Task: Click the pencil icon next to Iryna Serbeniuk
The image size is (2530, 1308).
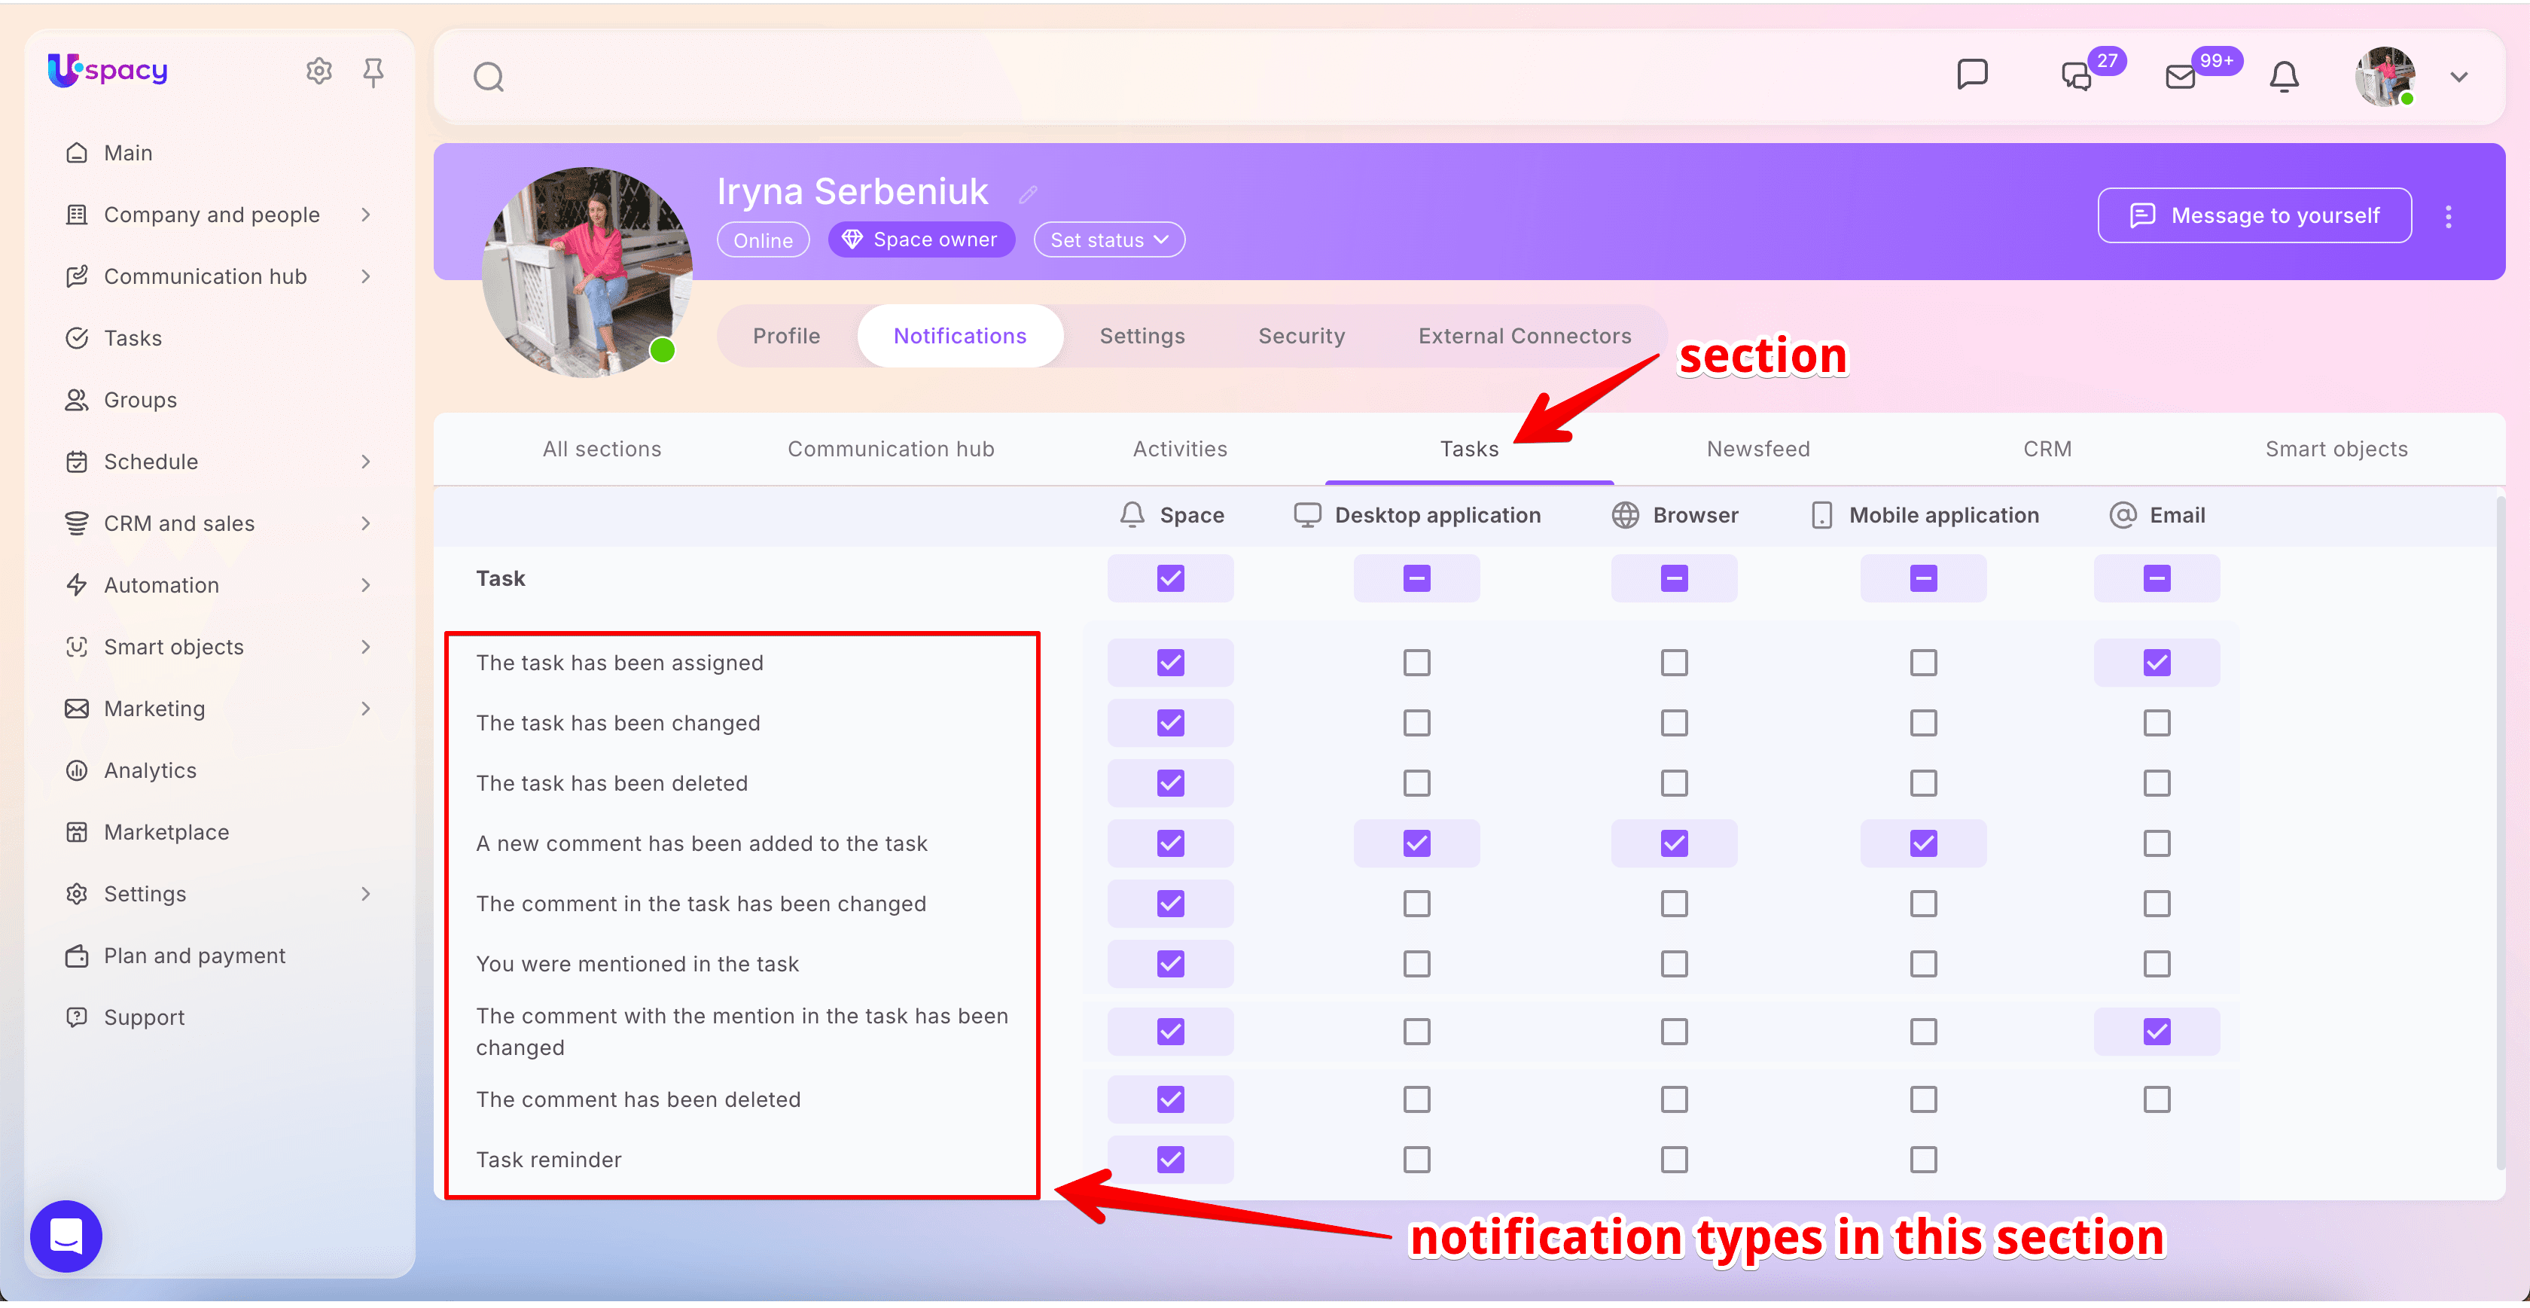Action: click(x=1027, y=194)
